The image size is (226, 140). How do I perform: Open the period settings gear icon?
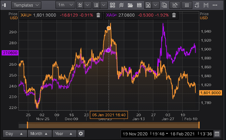coord(81,134)
